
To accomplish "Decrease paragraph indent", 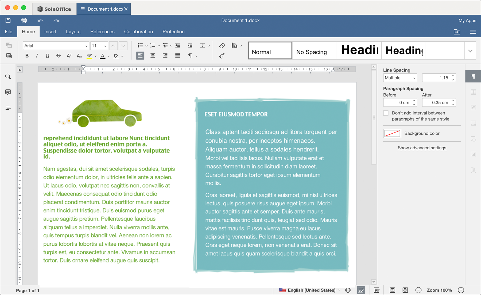I will 177,45.
